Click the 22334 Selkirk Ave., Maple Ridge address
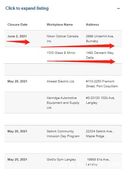 100,134
